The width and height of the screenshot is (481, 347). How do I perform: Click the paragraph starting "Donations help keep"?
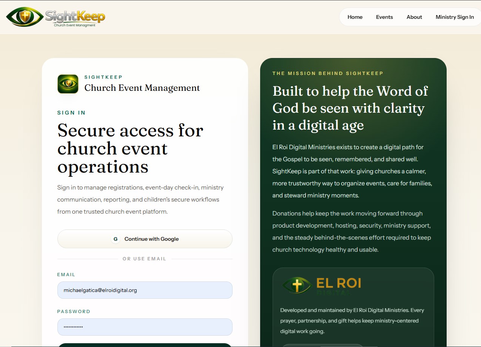[x=352, y=231]
